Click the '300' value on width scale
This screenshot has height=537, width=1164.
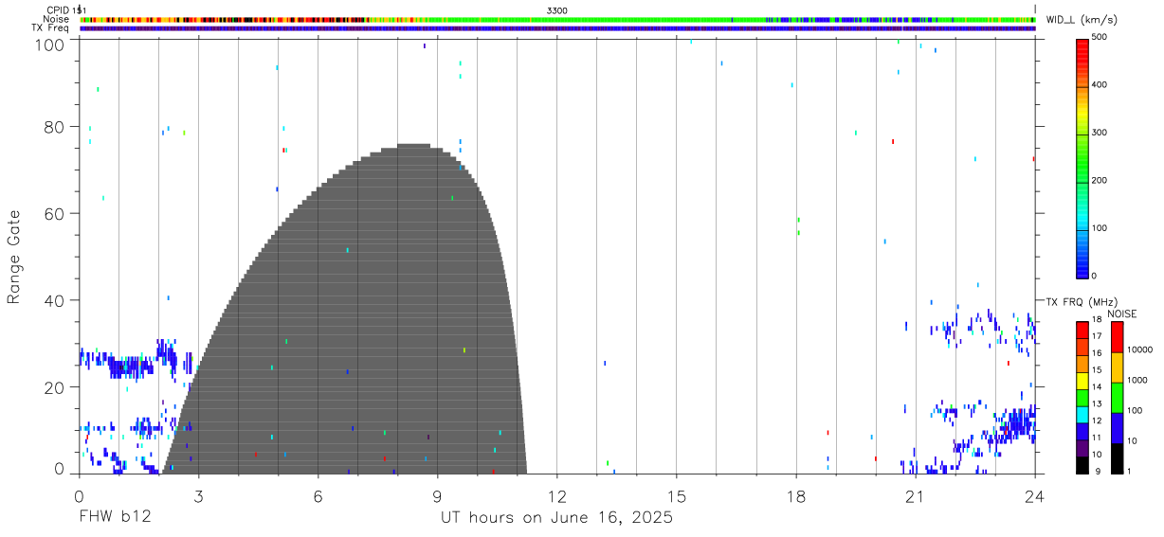[1100, 133]
